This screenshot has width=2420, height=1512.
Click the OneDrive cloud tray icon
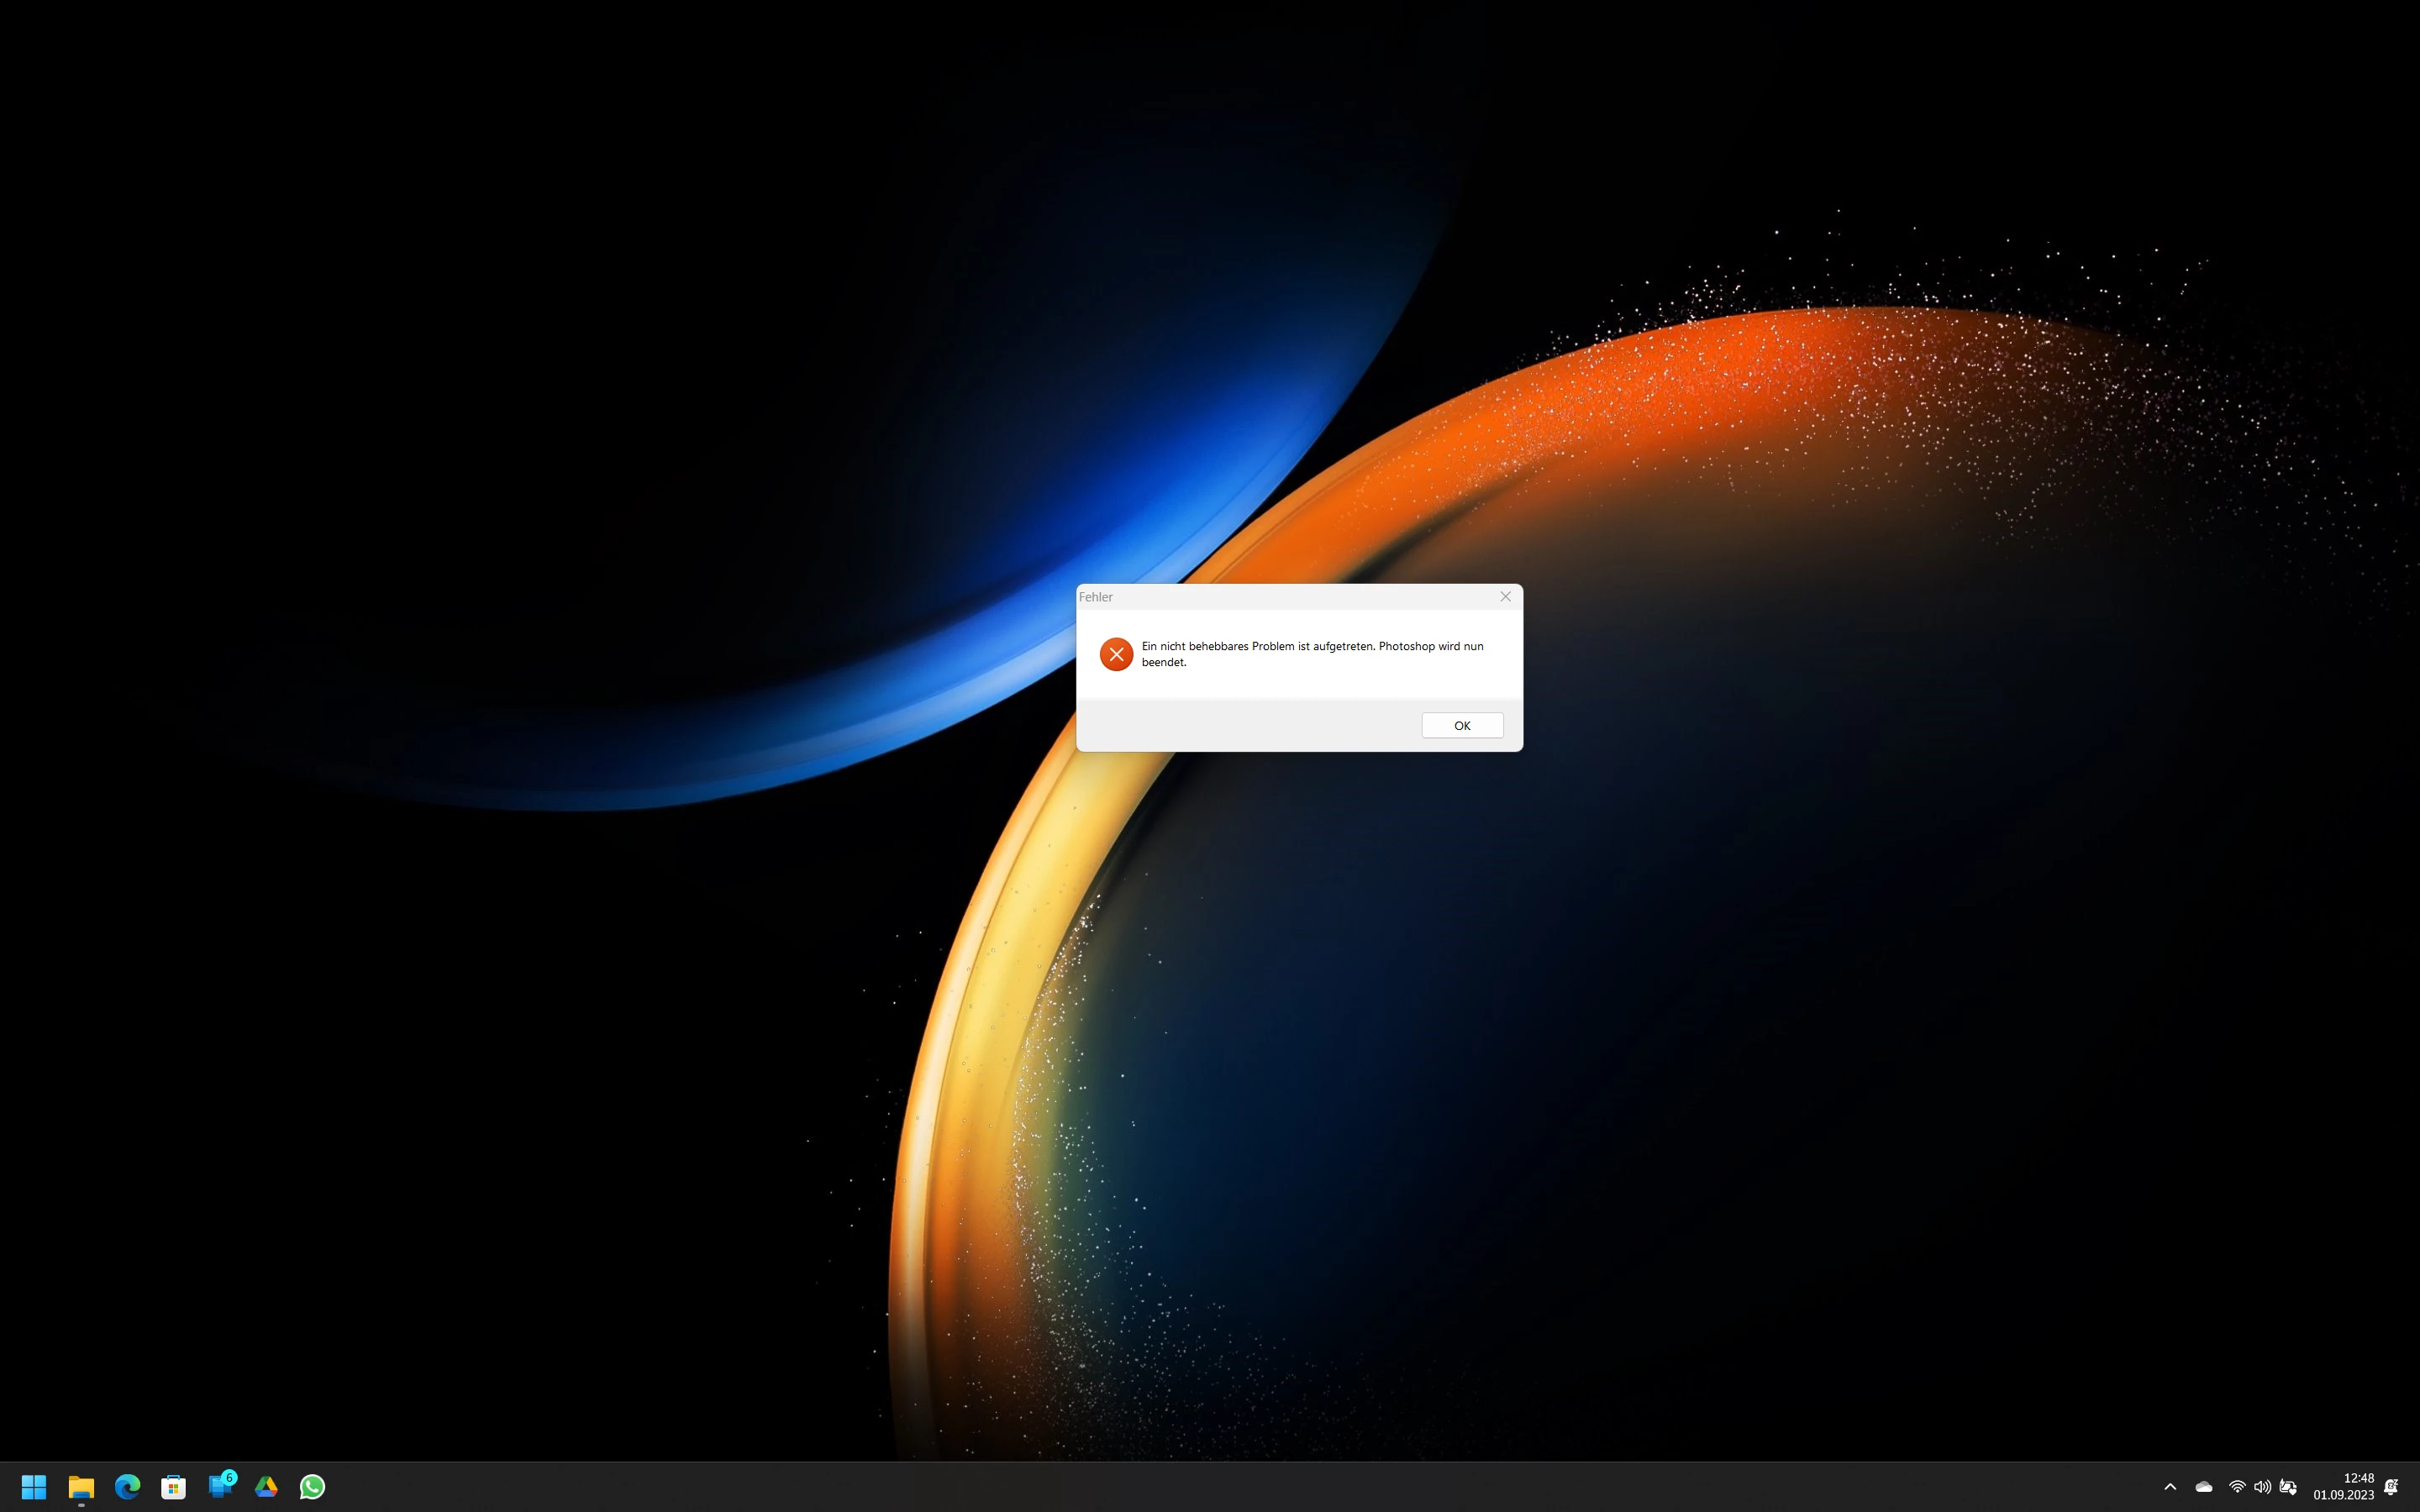point(2203,1487)
